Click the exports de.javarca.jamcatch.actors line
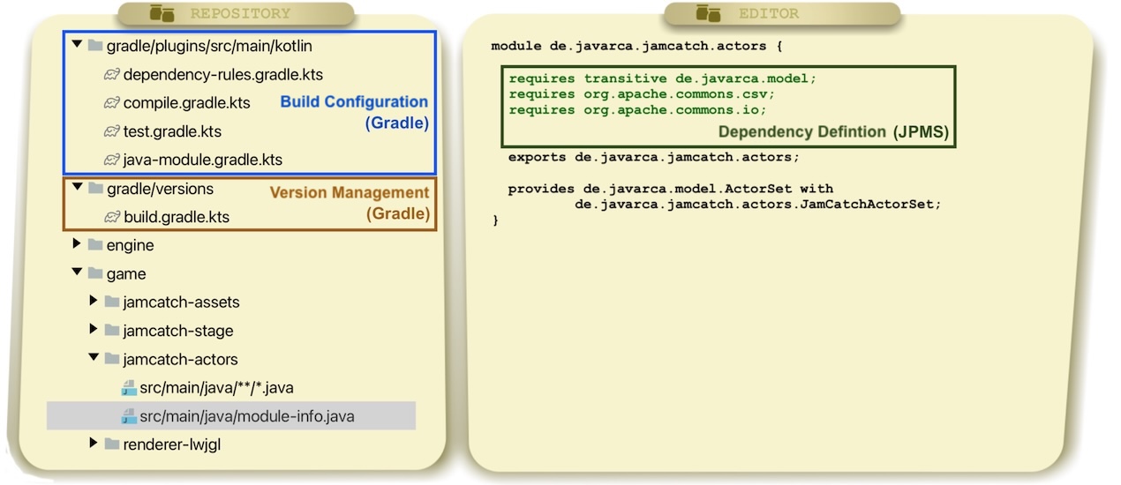 tap(654, 157)
